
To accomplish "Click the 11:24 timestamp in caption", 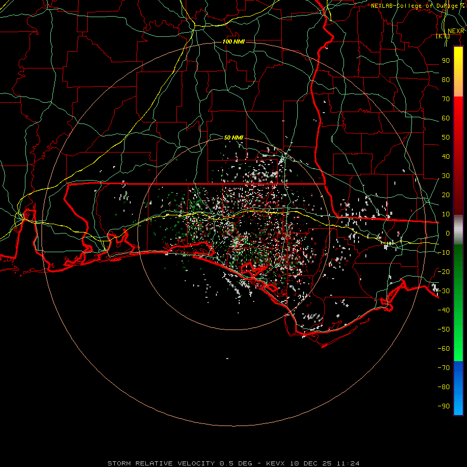I will (x=348, y=463).
